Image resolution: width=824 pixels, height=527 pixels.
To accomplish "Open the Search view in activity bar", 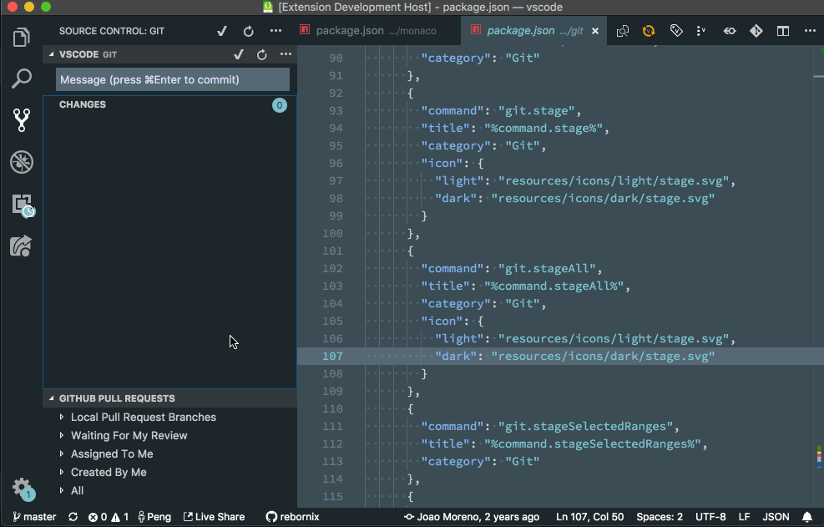I will coord(22,79).
